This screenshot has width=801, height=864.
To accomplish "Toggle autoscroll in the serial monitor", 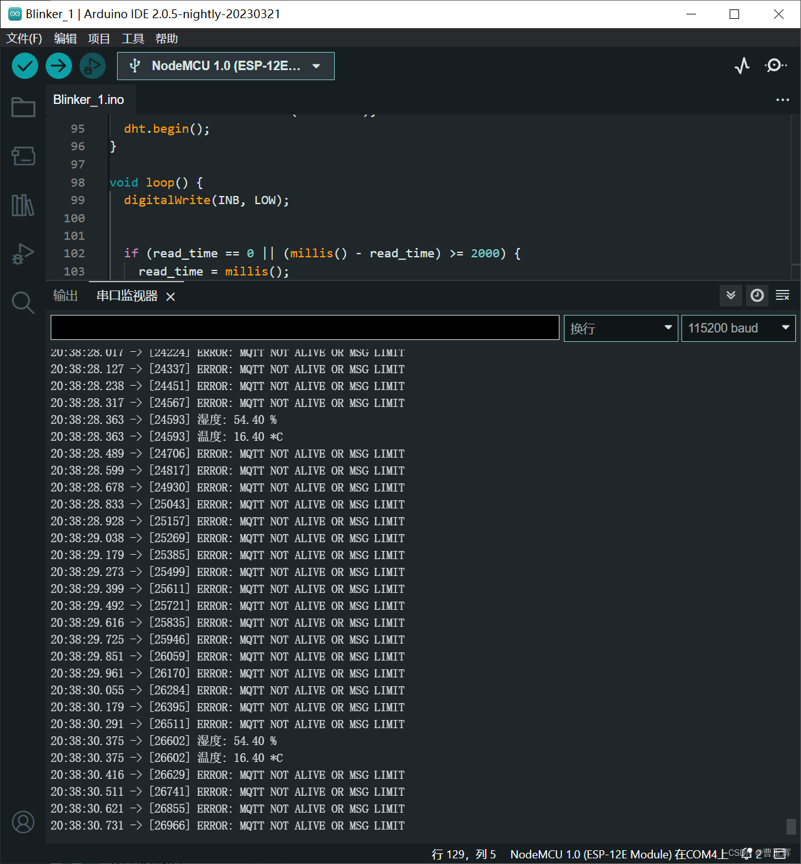I will point(730,295).
